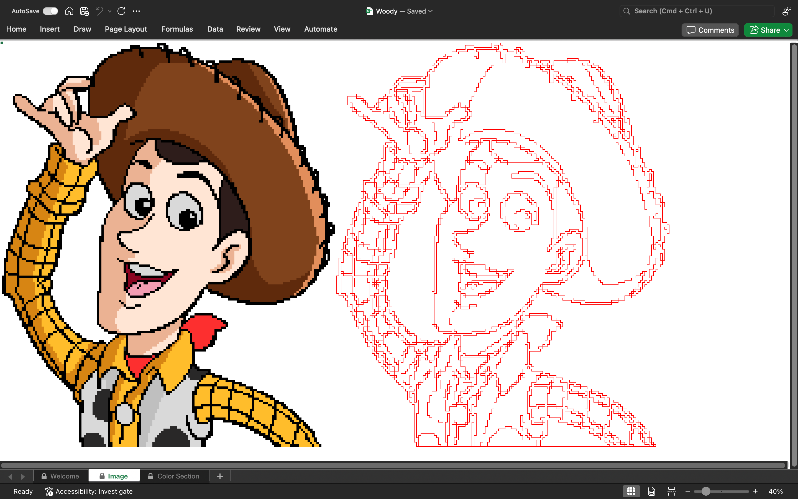Open the more options ellipsis menu
798x499 pixels.
pyautogui.click(x=136, y=11)
